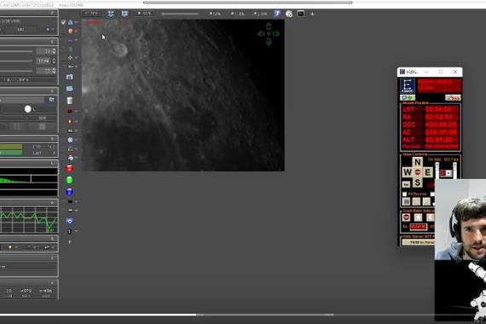This screenshot has height=324, width=486.
Task: Click the horizontal scrollbar at top of window
Action: pyautogui.click(x=247, y=3)
